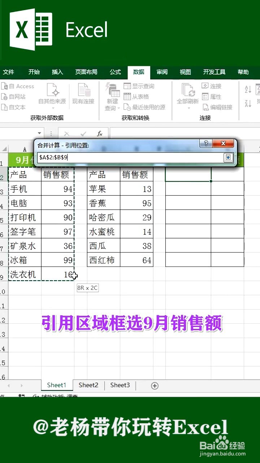Select cell containing 西红柿

[104, 260]
